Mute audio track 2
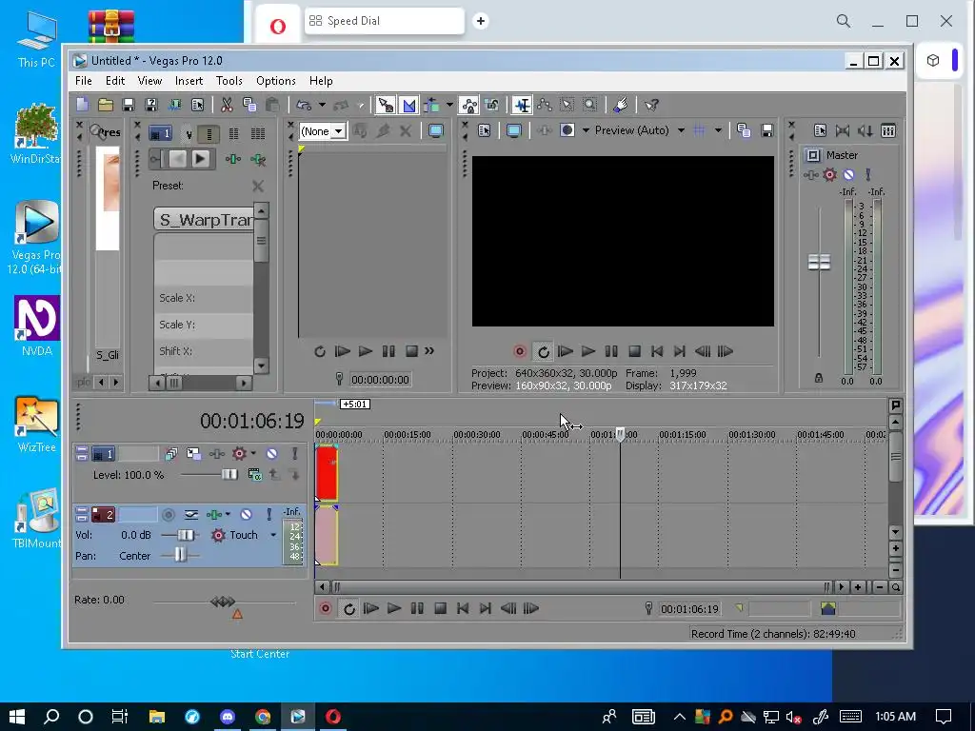Viewport: 975px width, 731px height. point(247,515)
